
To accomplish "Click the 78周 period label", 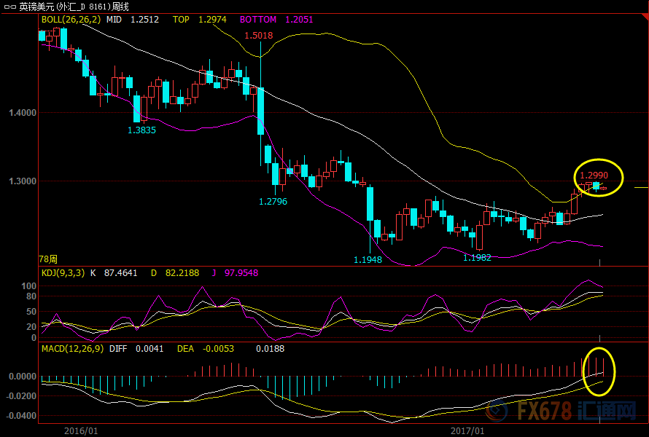I will (47, 259).
